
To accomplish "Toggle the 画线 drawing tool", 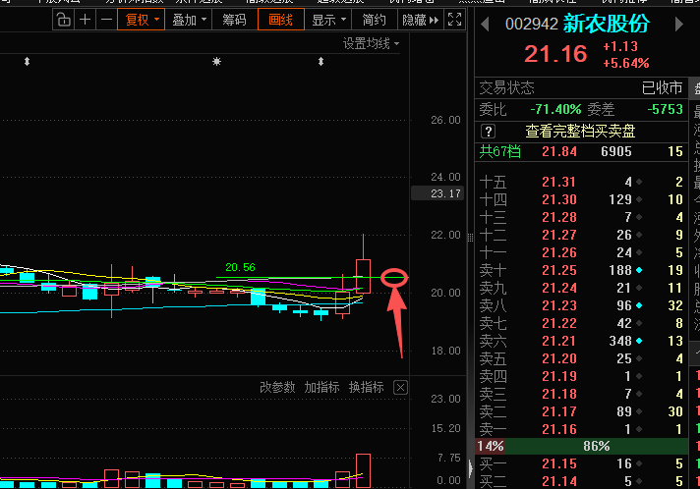I will pyautogui.click(x=281, y=20).
